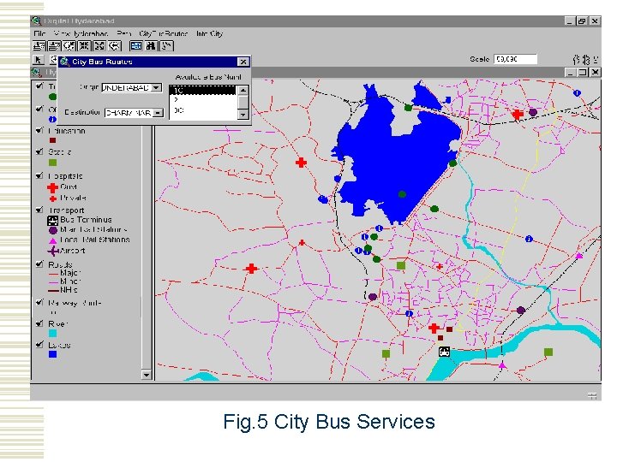
Task: Click the NHs roads legend label
Action: pyautogui.click(x=69, y=290)
